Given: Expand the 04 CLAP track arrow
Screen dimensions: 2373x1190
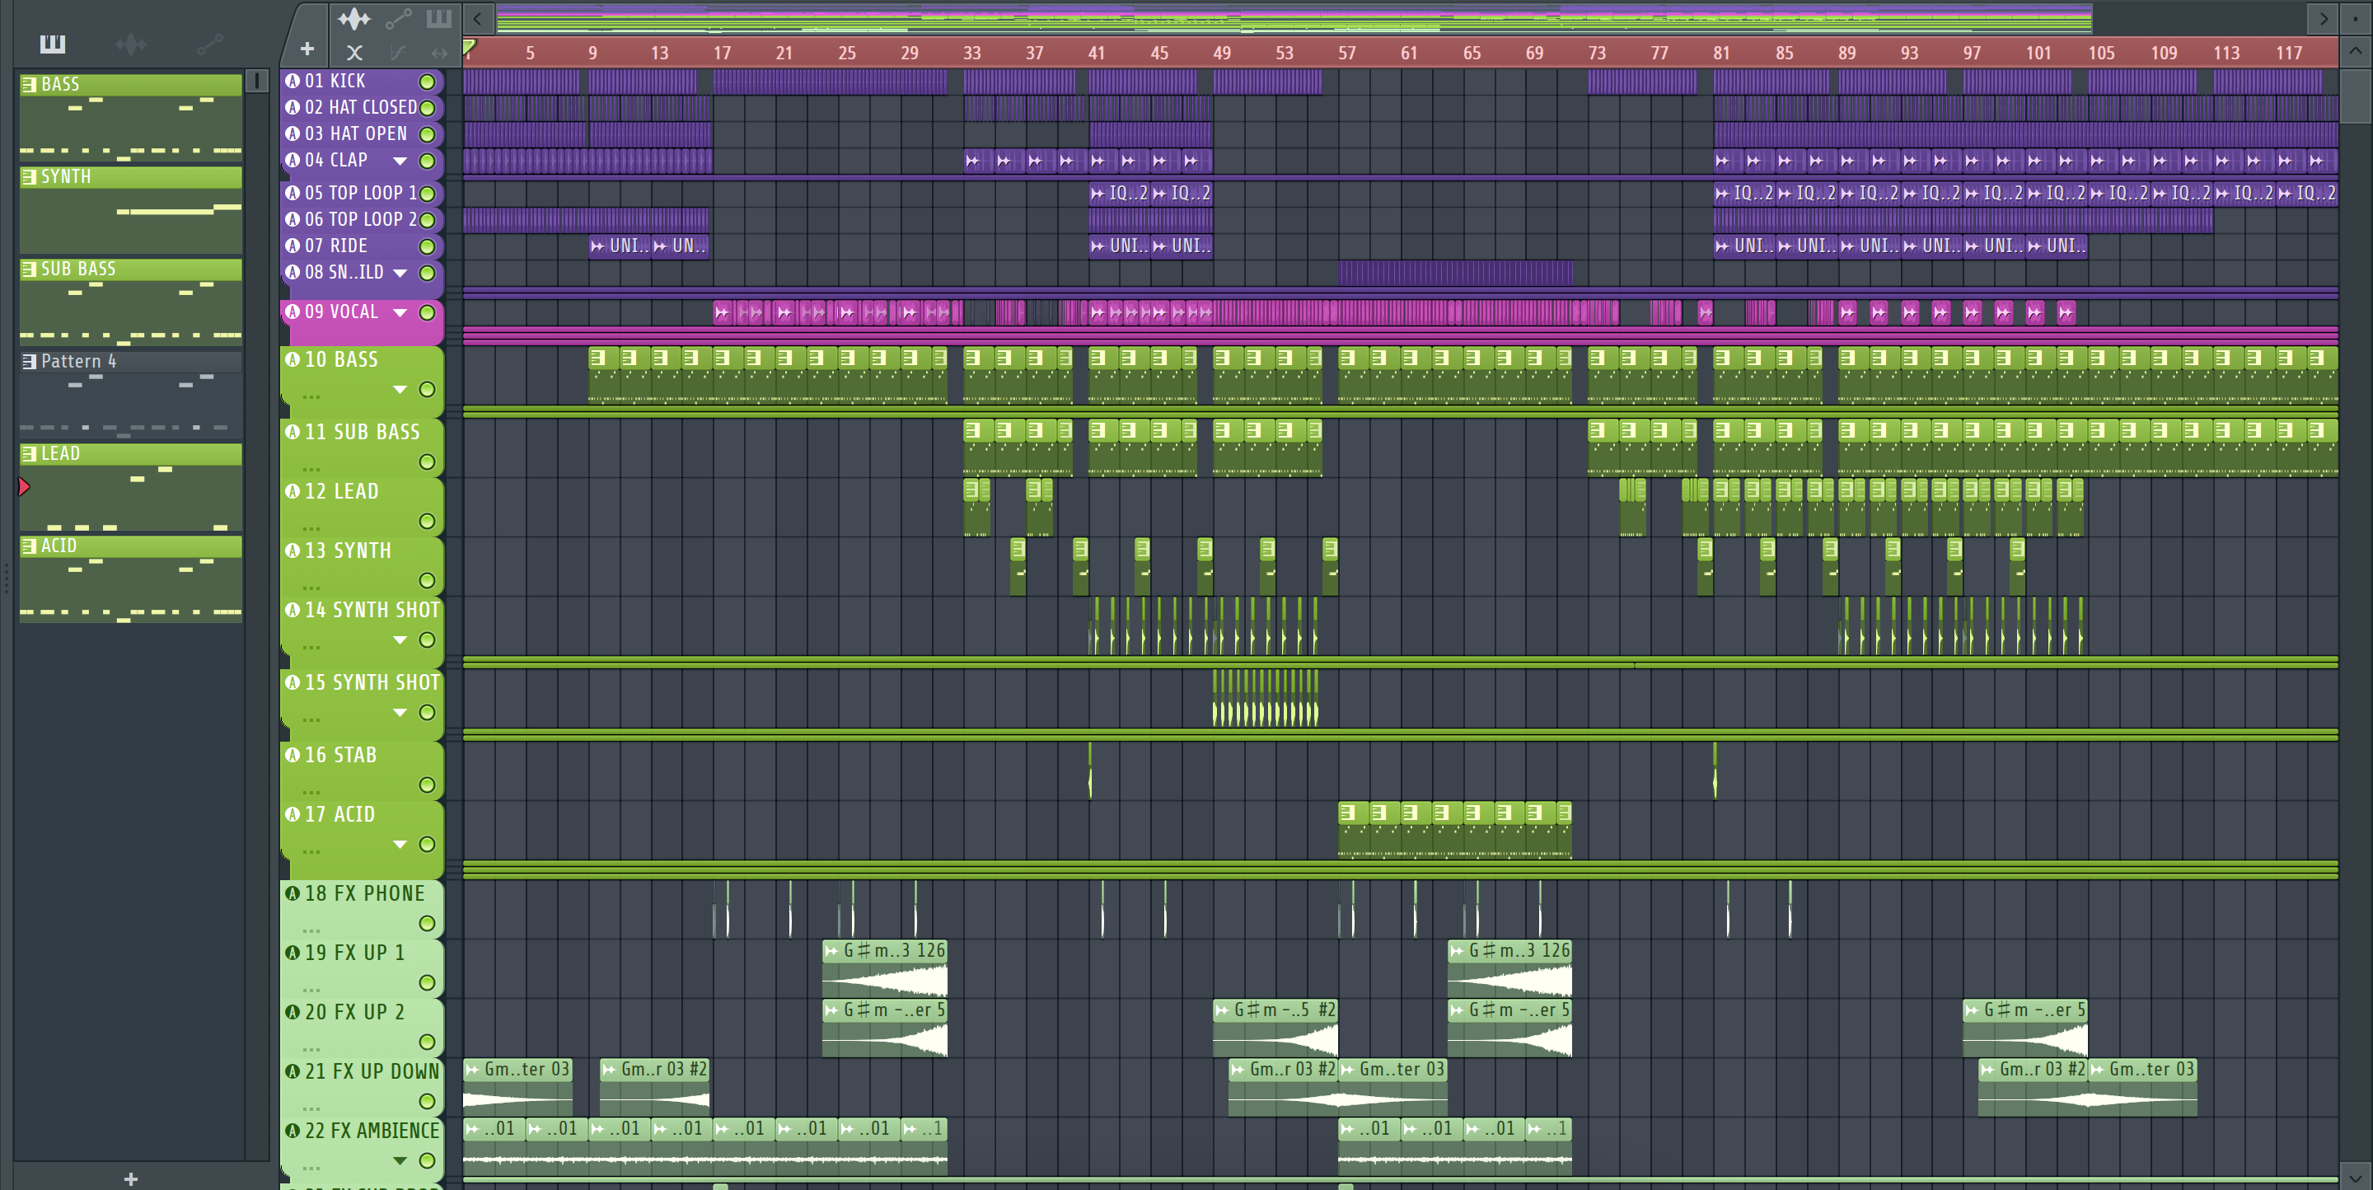Looking at the screenshot, I should [400, 162].
